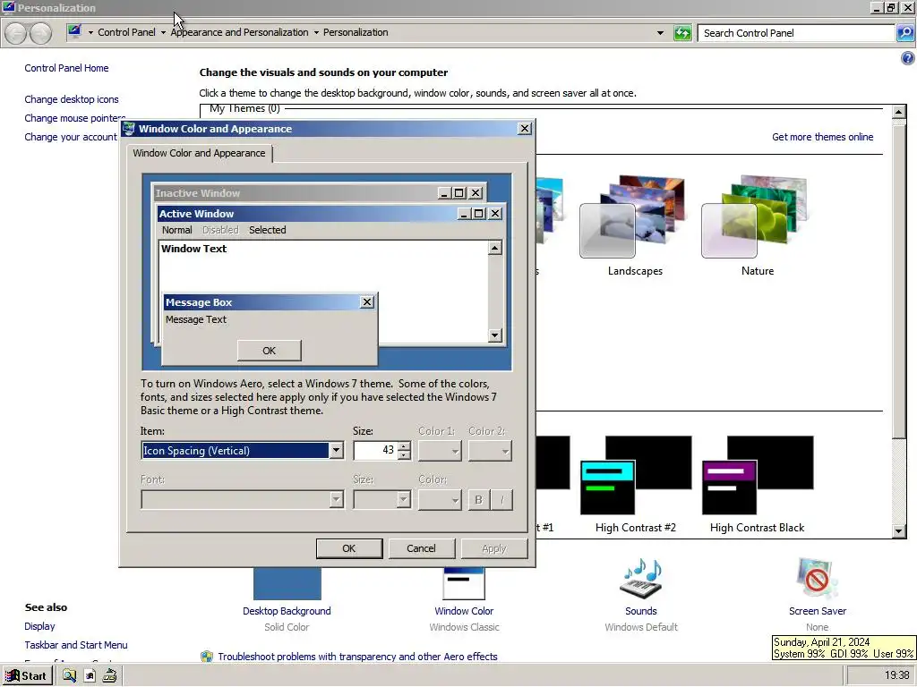Screen dimensions: 917x687
Task: Click the Personalization icon in the address bar
Action: click(x=74, y=31)
